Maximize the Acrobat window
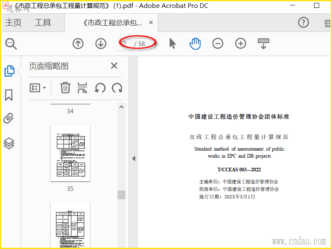 (317, 5)
